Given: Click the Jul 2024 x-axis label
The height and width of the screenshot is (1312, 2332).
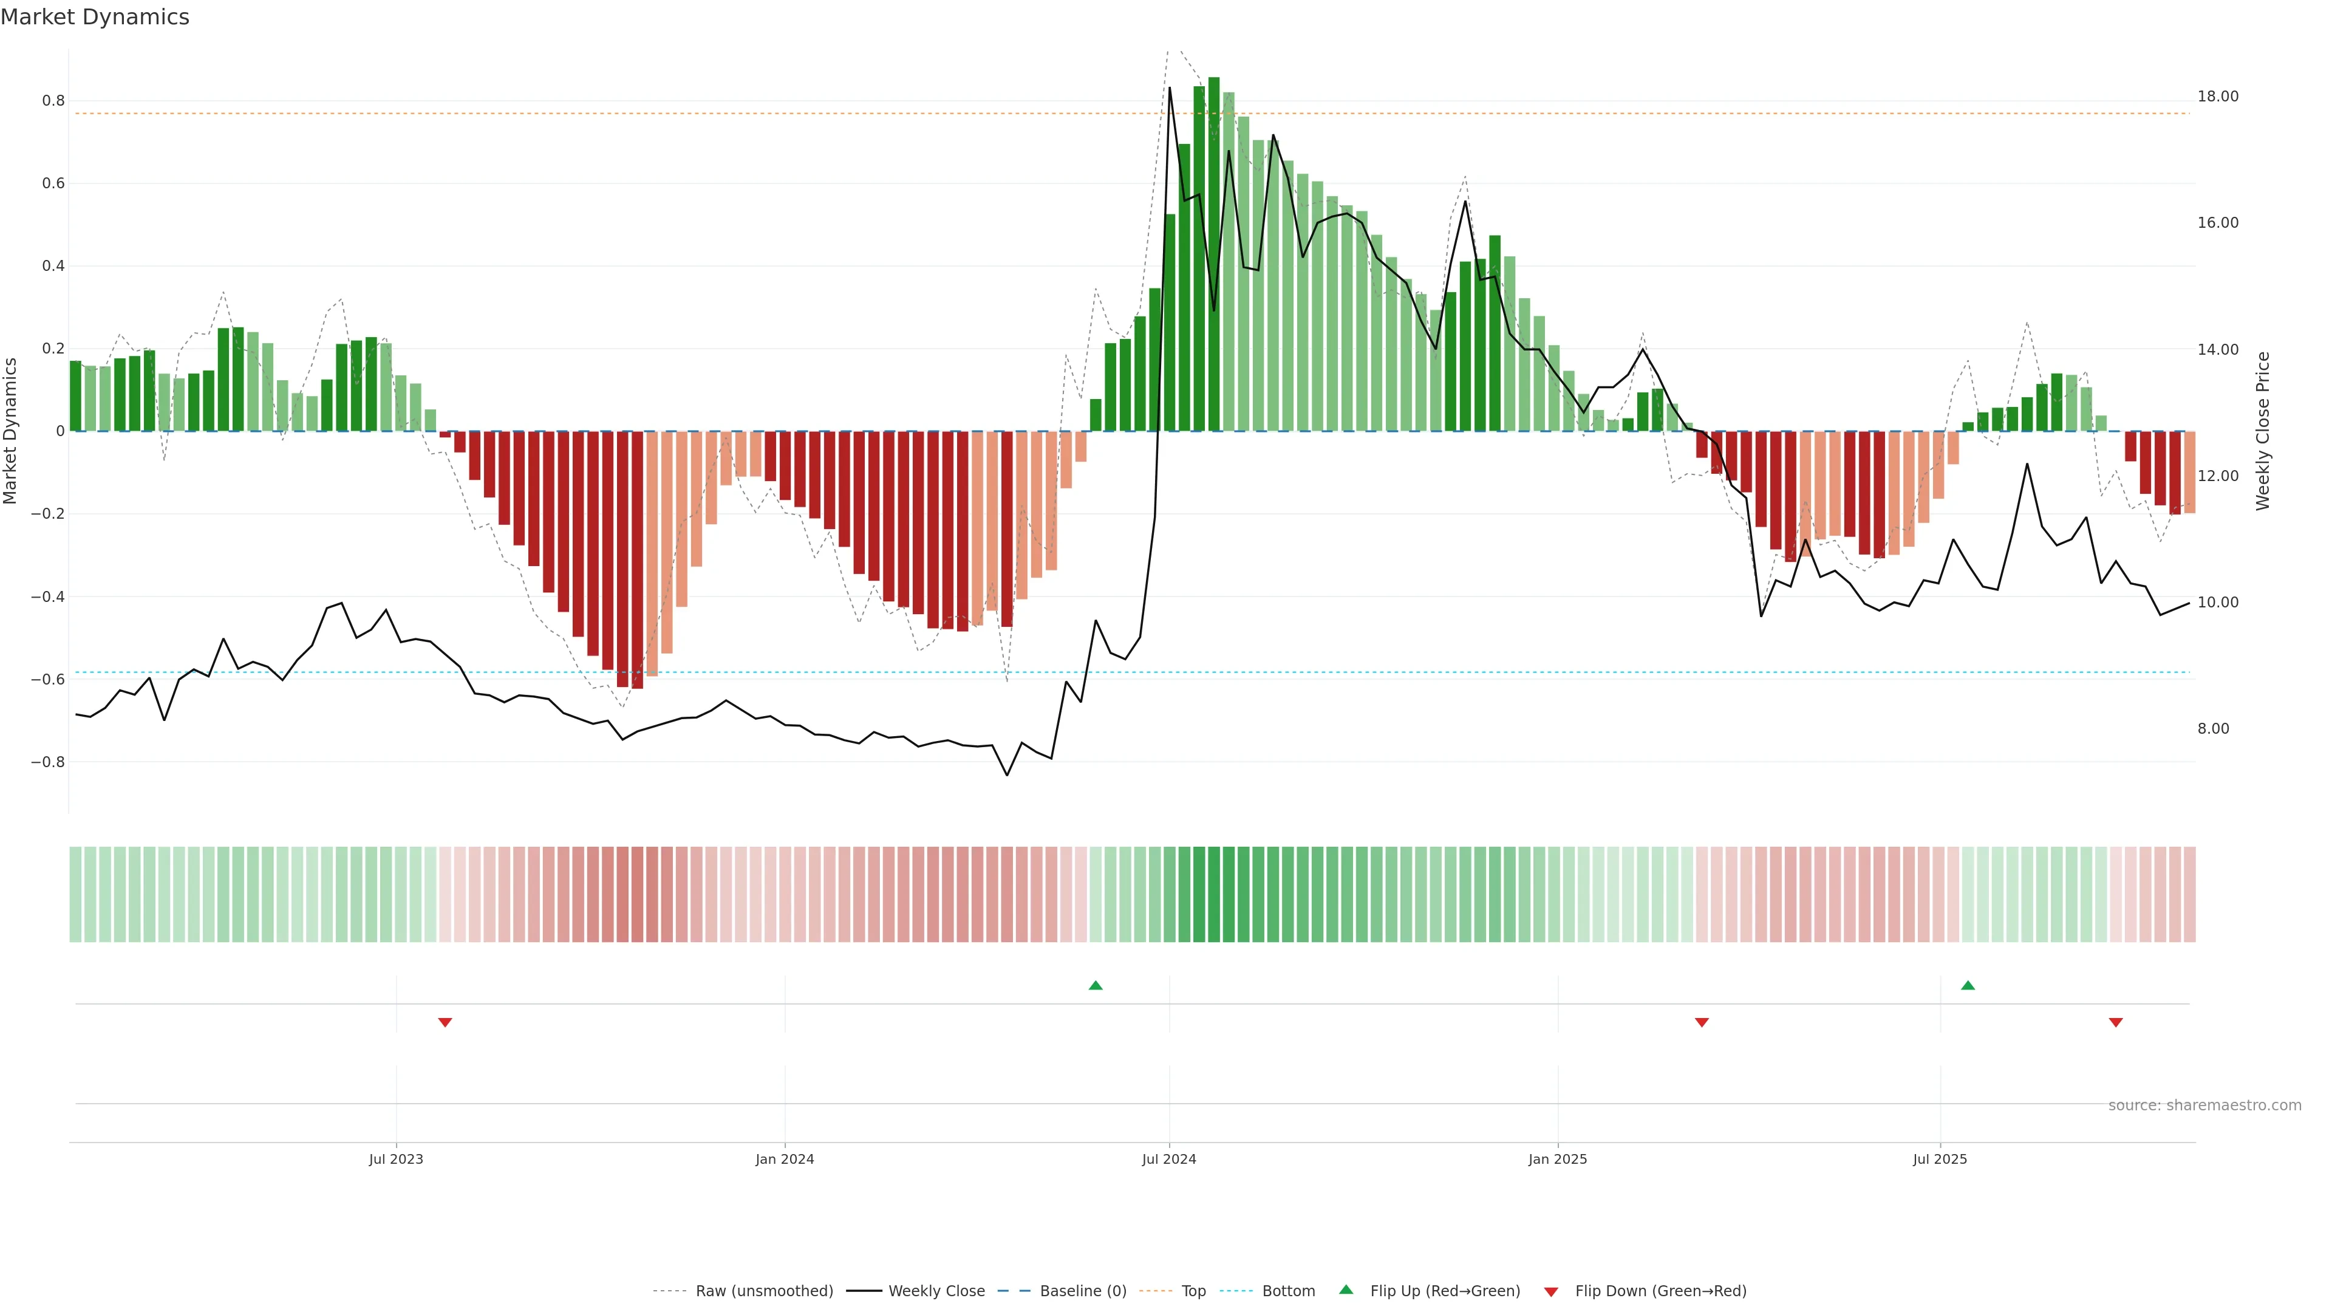Looking at the screenshot, I should tap(1168, 1159).
